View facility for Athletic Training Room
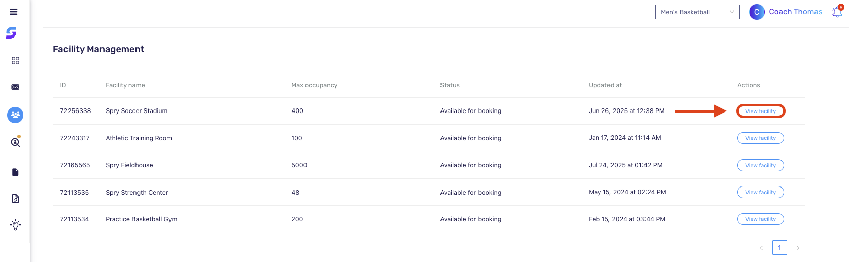 (761, 138)
